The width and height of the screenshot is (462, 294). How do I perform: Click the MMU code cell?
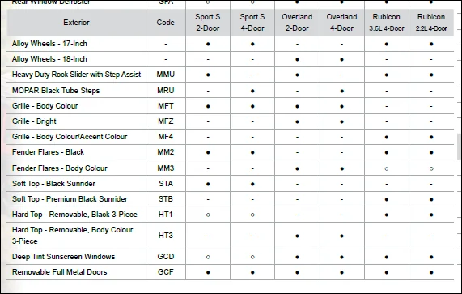[x=165, y=75]
